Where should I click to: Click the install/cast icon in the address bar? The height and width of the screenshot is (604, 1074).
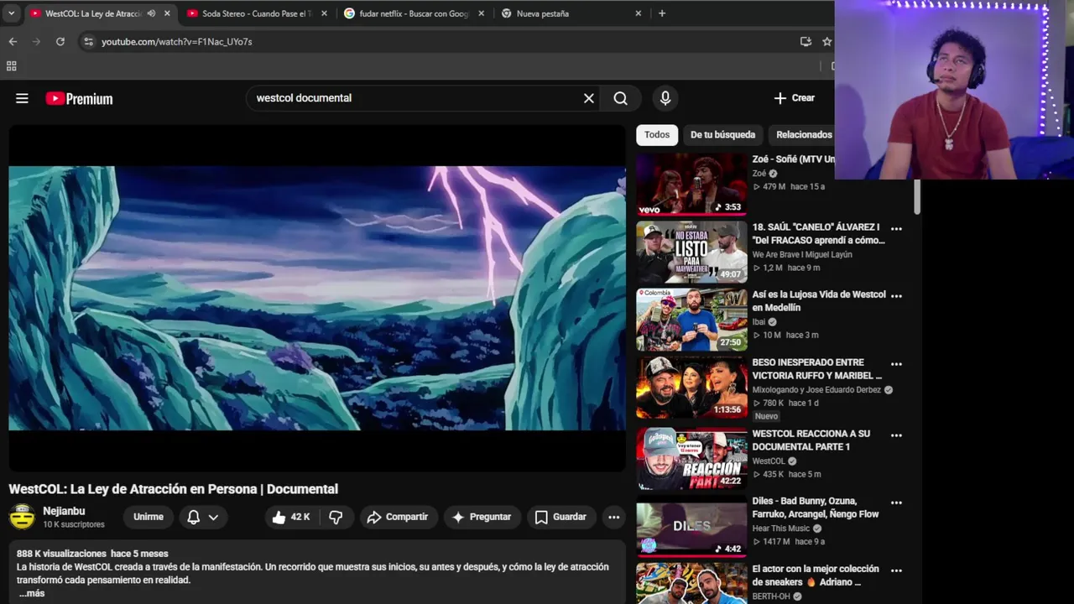pos(805,41)
